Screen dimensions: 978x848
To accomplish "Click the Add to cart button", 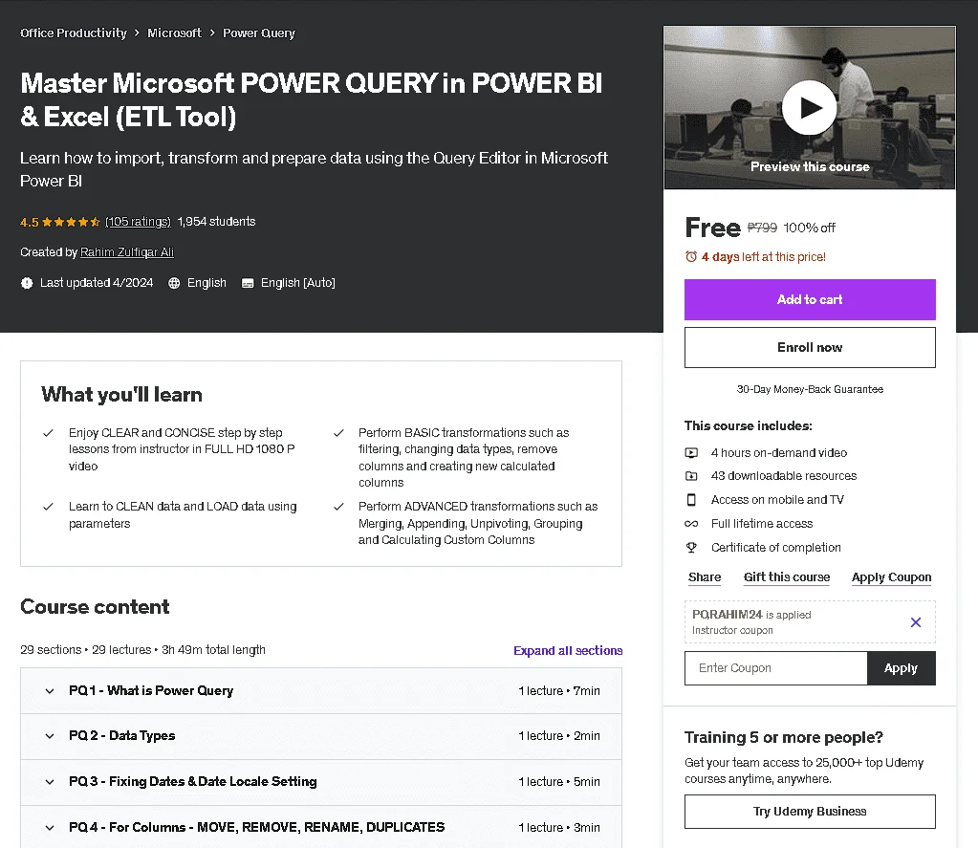I will point(810,299).
